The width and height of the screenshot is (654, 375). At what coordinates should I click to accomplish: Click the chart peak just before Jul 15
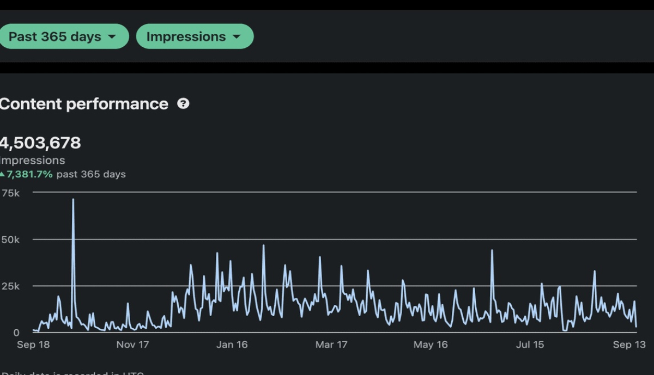pyautogui.click(x=492, y=251)
